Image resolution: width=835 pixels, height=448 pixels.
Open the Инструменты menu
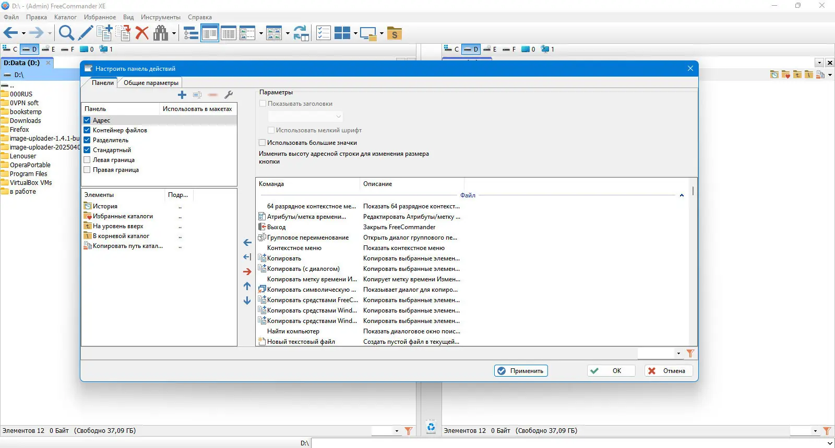160,17
